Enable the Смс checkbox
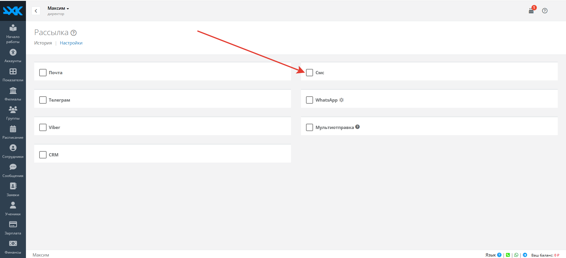Screen dimensions: 566x258 (310, 72)
